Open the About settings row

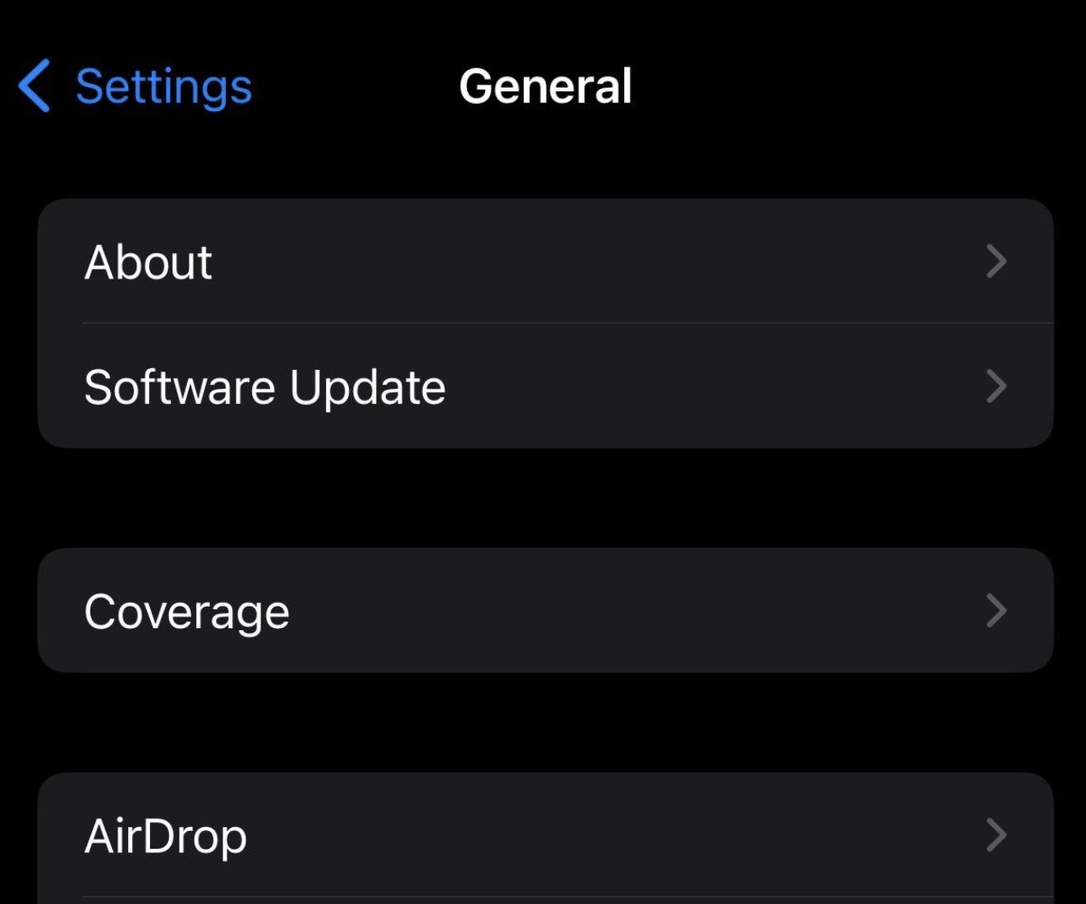(x=149, y=262)
